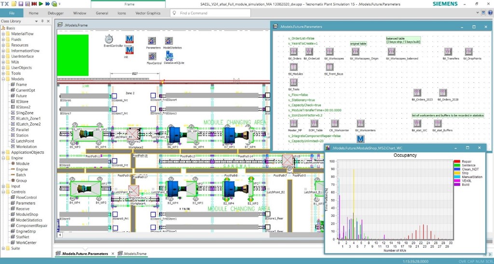Click the v_CapacityCheck=true variable
The image size is (494, 264).
[305, 105]
